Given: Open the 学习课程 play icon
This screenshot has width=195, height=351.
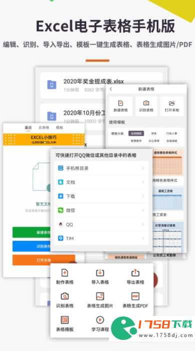Looking at the screenshot, I should 99,320.
